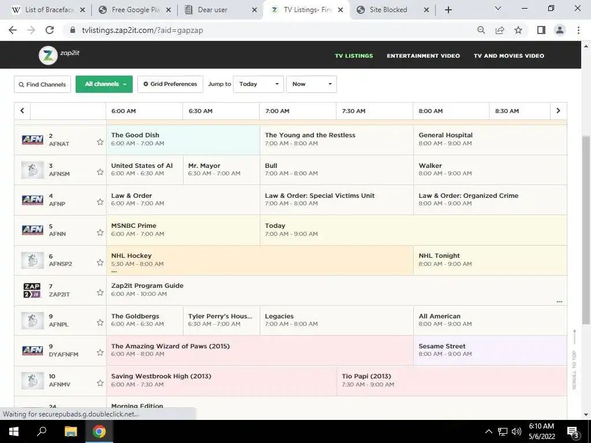Open the AFNAT channel logo
The width and height of the screenshot is (591, 443).
[x=32, y=140]
